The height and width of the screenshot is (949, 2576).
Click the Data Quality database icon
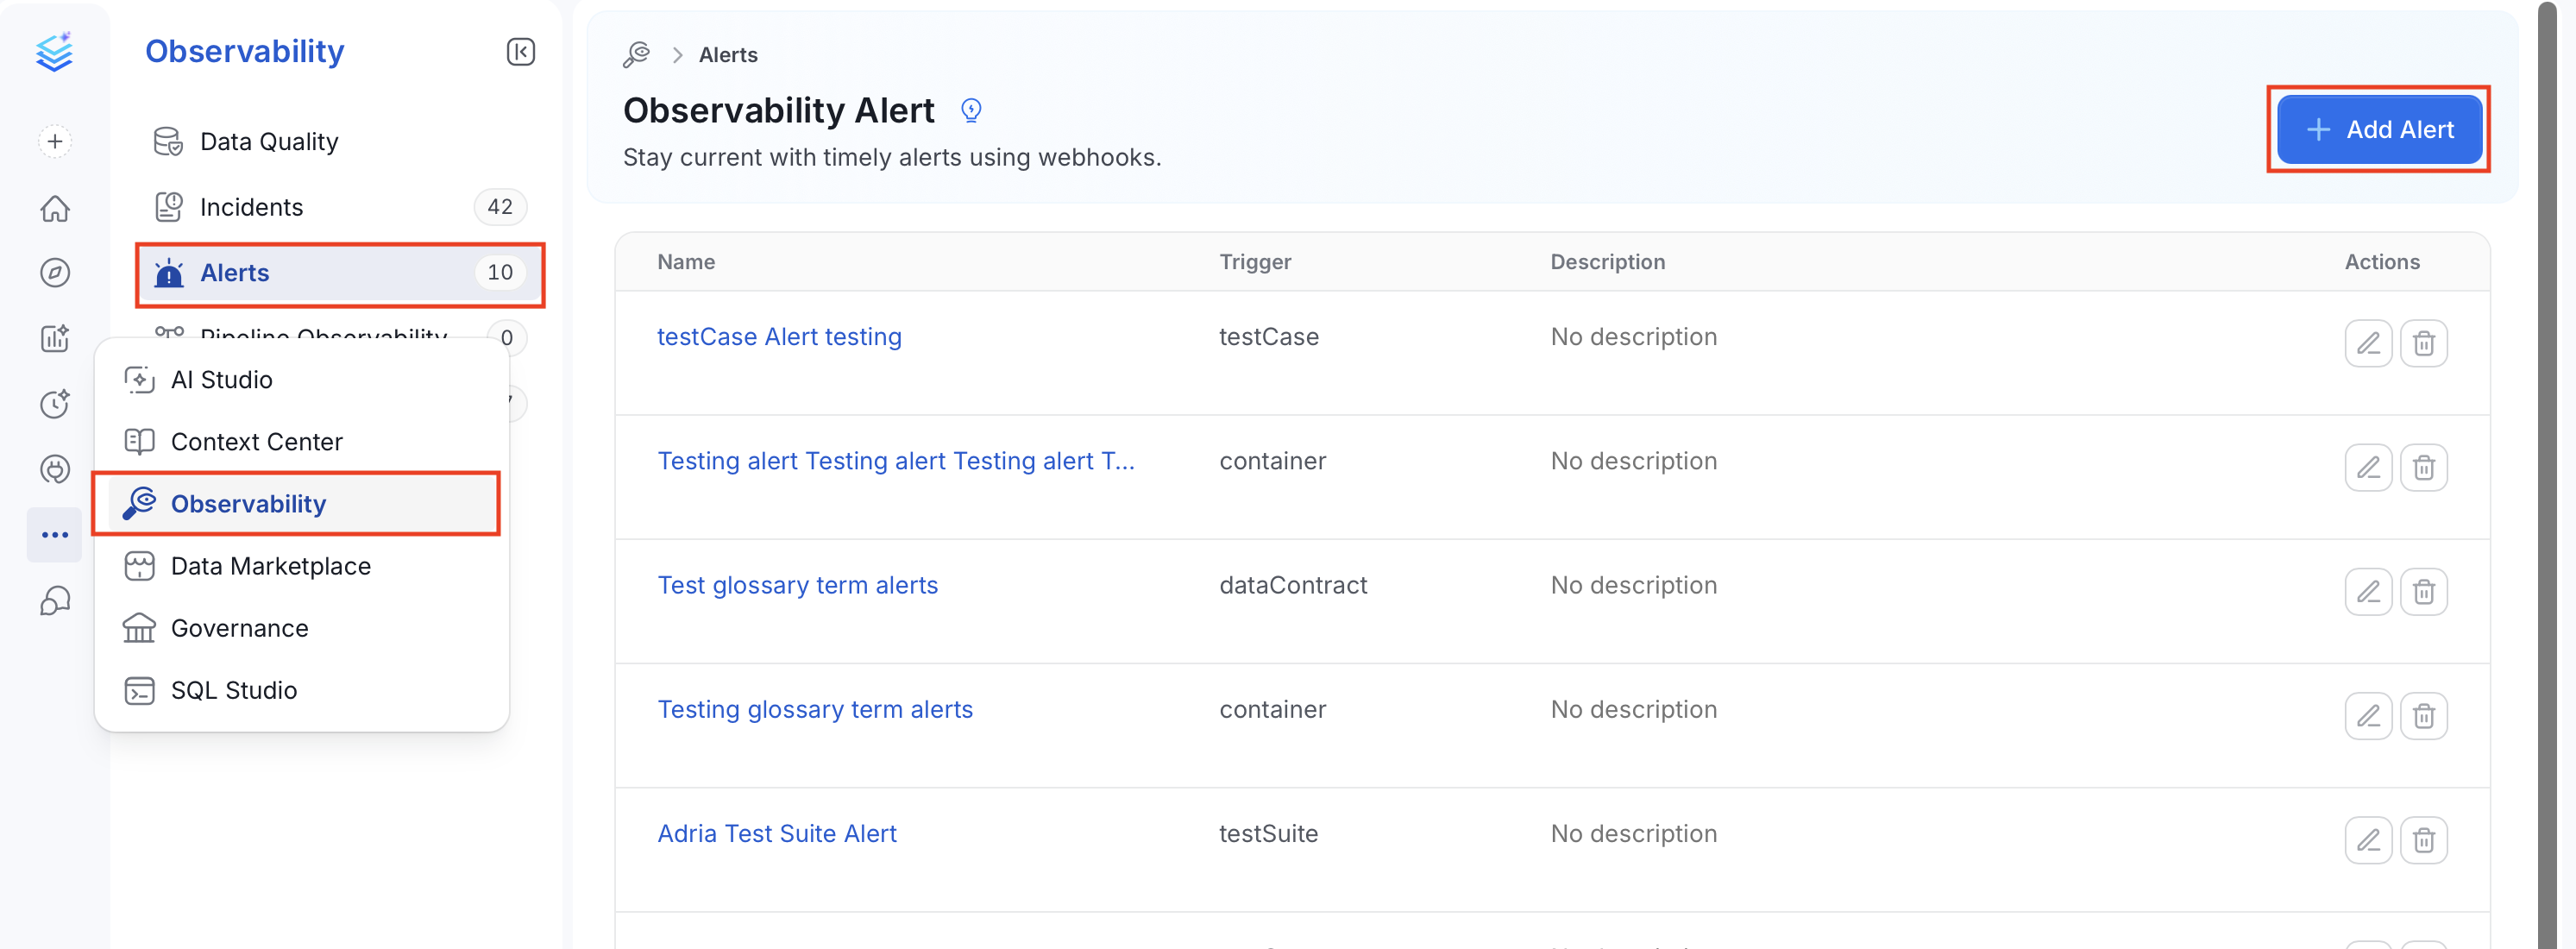pyautogui.click(x=168, y=141)
